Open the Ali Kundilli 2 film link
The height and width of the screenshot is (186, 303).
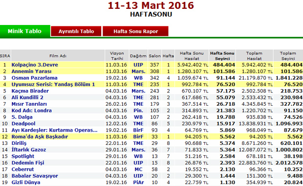pyautogui.click(x=27, y=97)
